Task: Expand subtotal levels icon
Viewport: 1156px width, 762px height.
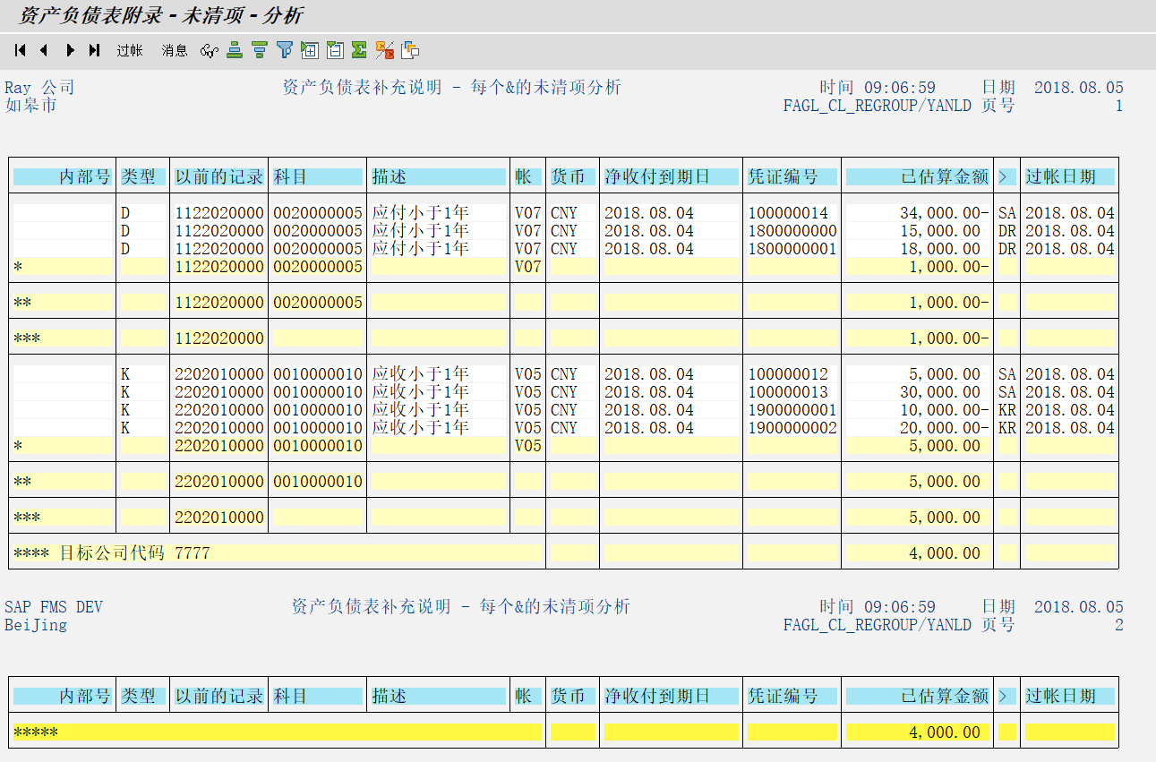Action: coord(310,50)
